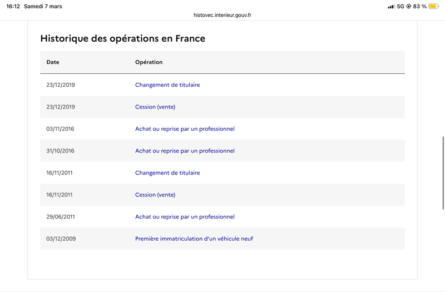Tap the 16:12 clock in status bar

click(12, 6)
